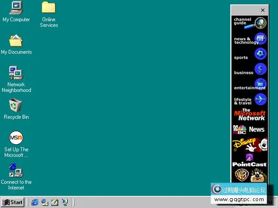Open the Warner Bros channel
Image resolution: width=278 pixels, height=208 pixels.
[x=250, y=175]
